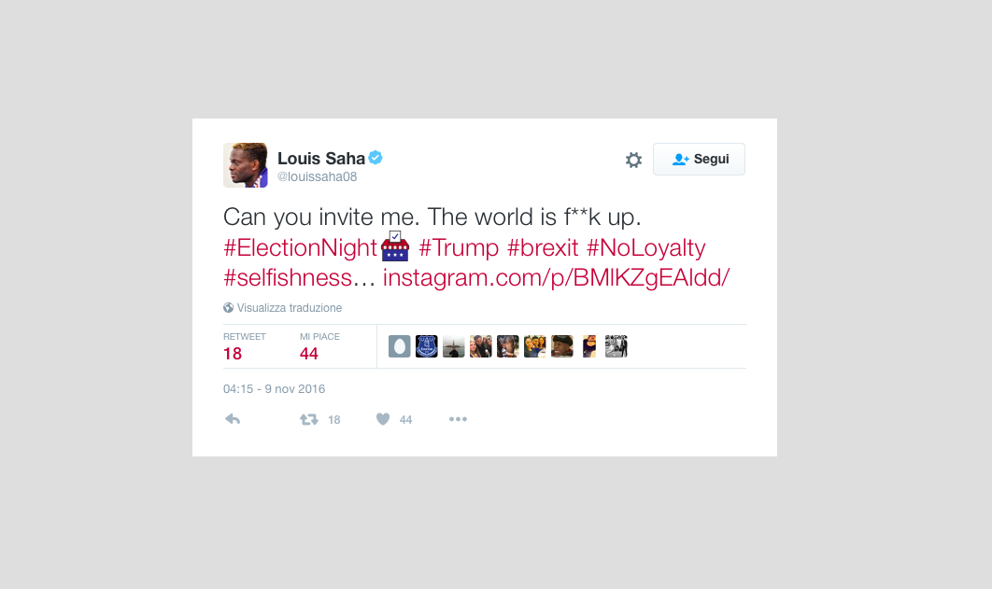Open the gear settings dropdown

point(633,160)
